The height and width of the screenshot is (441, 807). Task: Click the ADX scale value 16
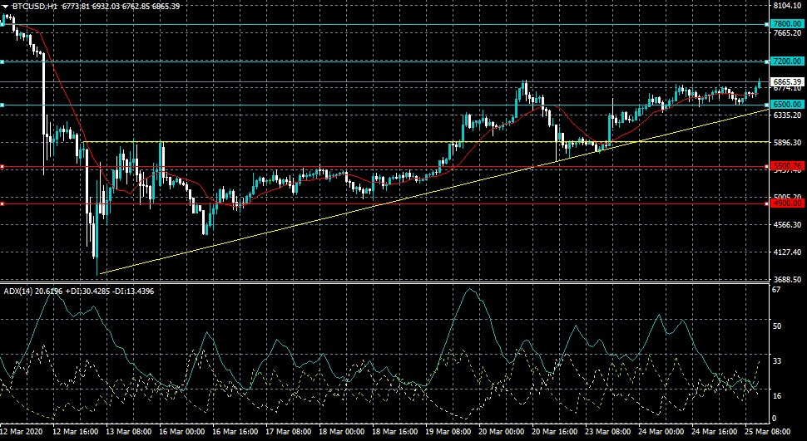(x=777, y=396)
